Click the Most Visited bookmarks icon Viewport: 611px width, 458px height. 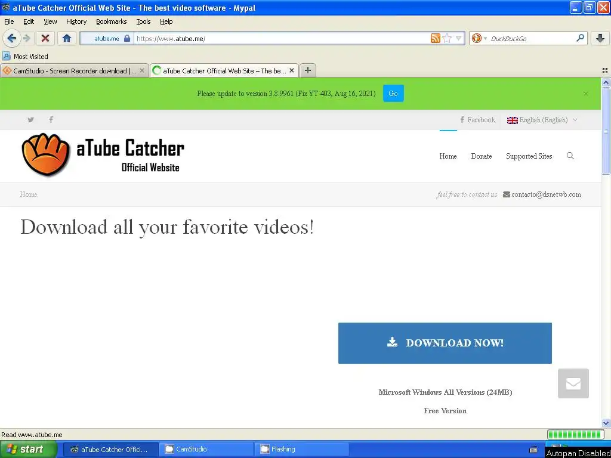(x=6, y=57)
